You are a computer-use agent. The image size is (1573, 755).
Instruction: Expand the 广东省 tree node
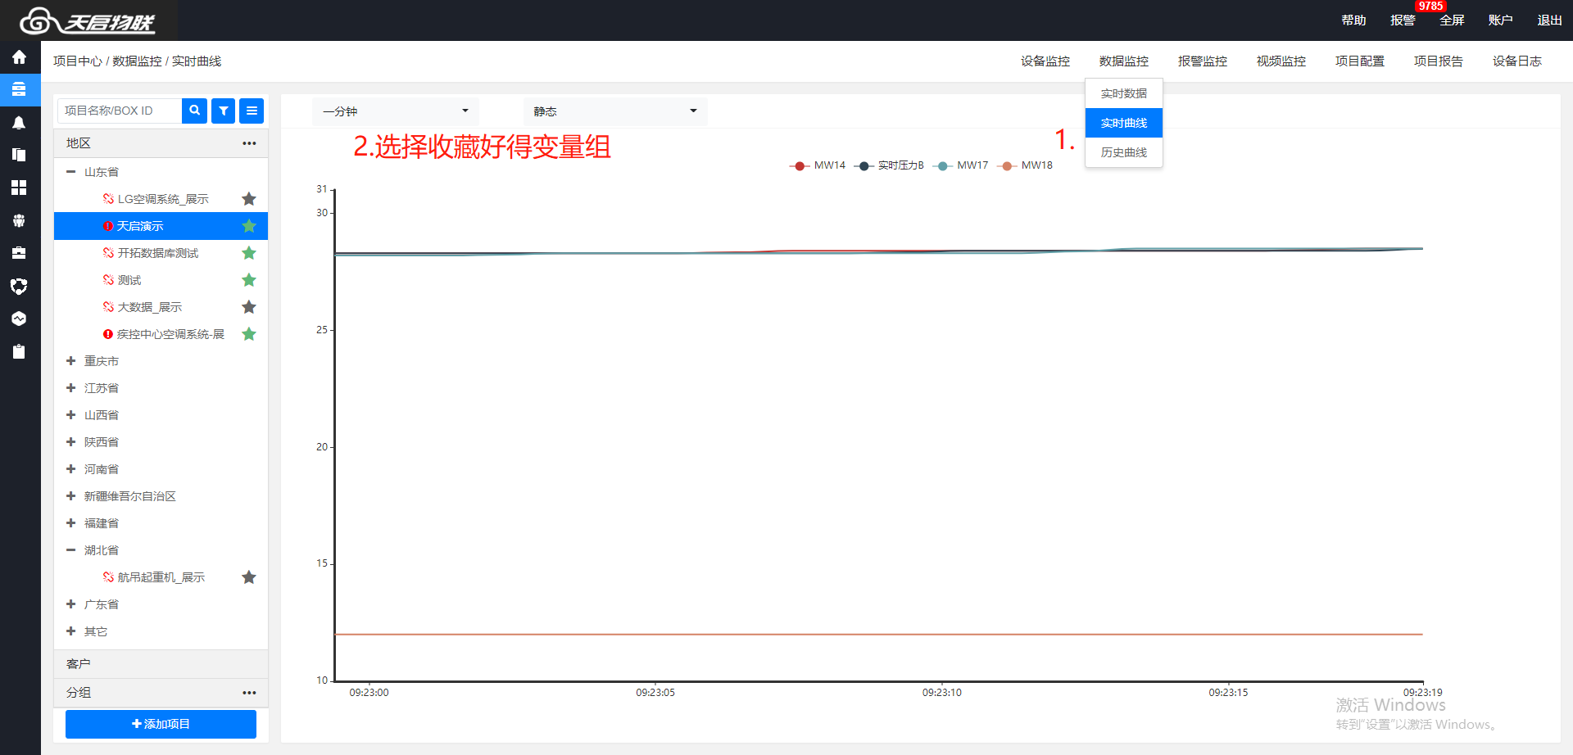[71, 604]
